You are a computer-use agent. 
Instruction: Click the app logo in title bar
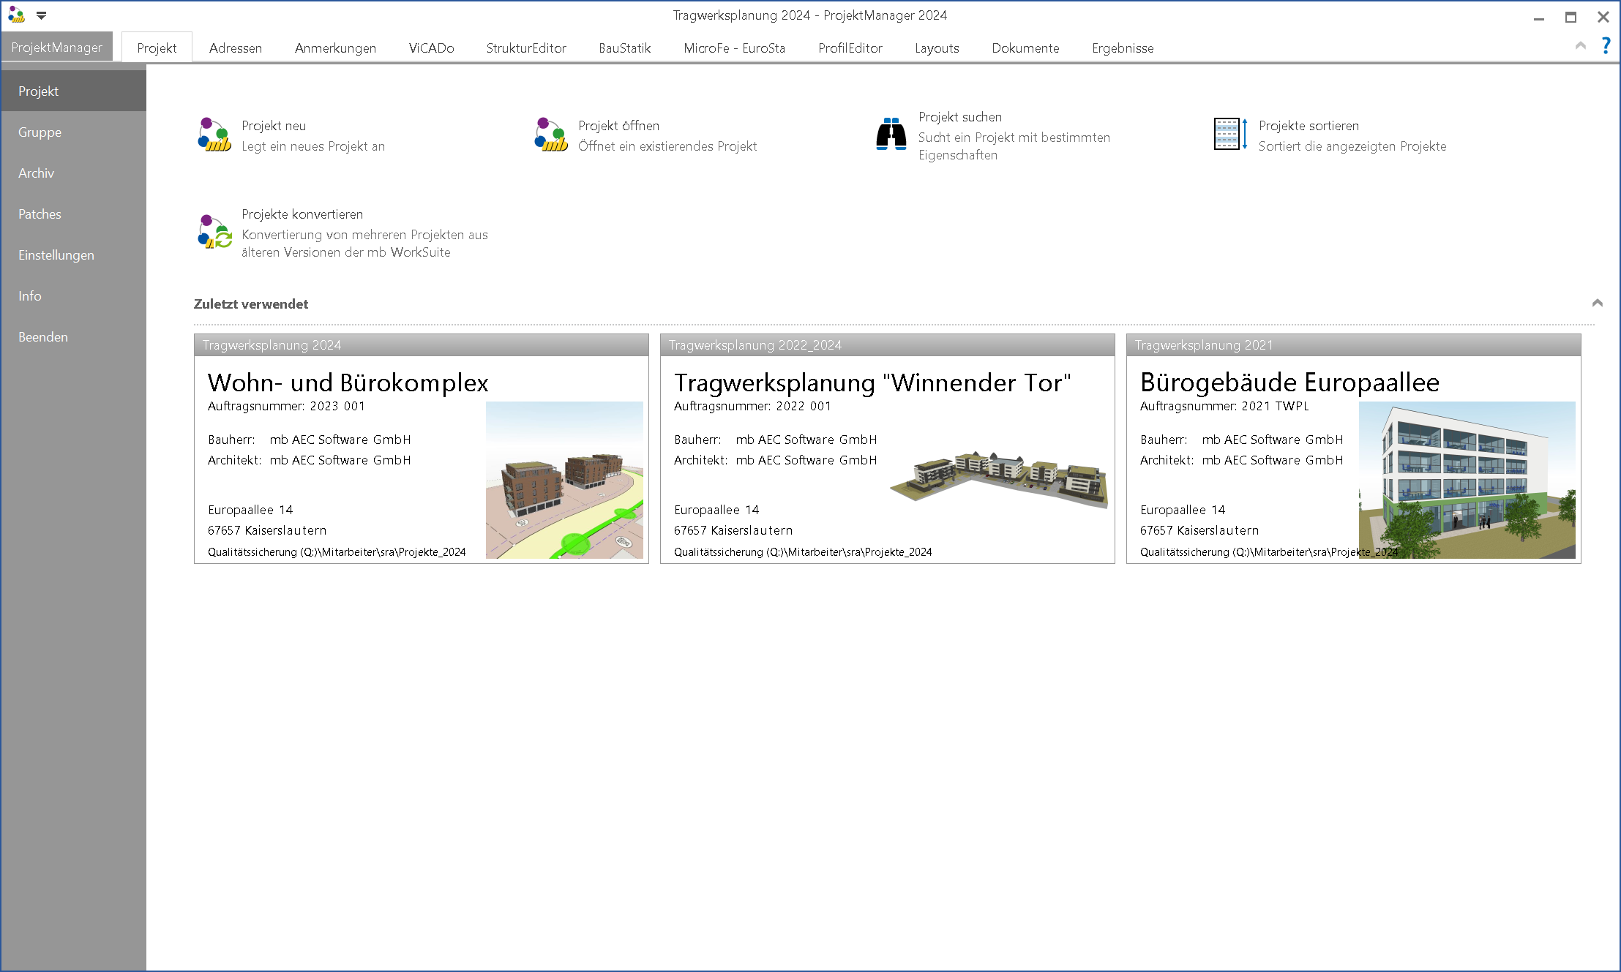[16, 15]
